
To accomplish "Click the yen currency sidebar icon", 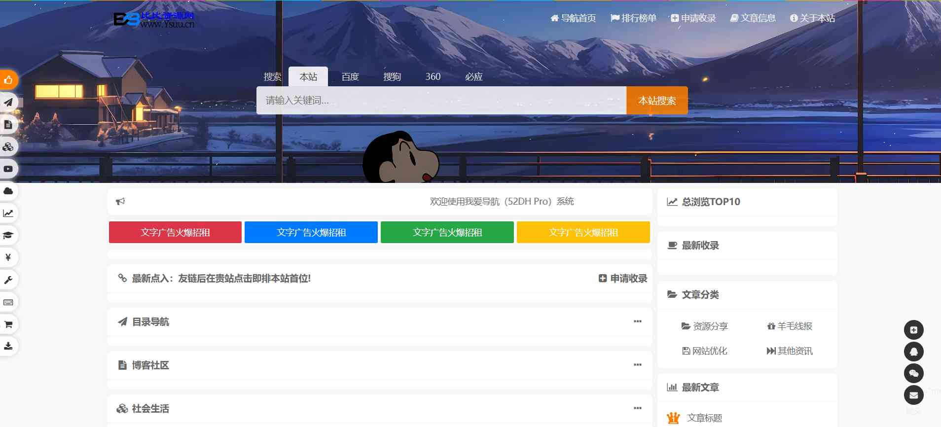I will [8, 257].
